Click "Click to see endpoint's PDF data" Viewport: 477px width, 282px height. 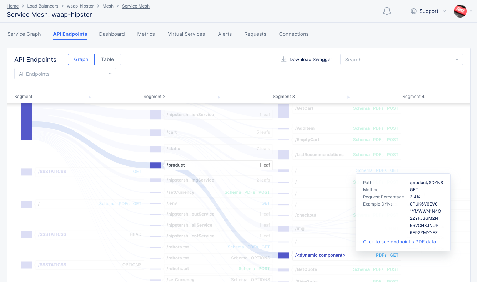(400, 242)
